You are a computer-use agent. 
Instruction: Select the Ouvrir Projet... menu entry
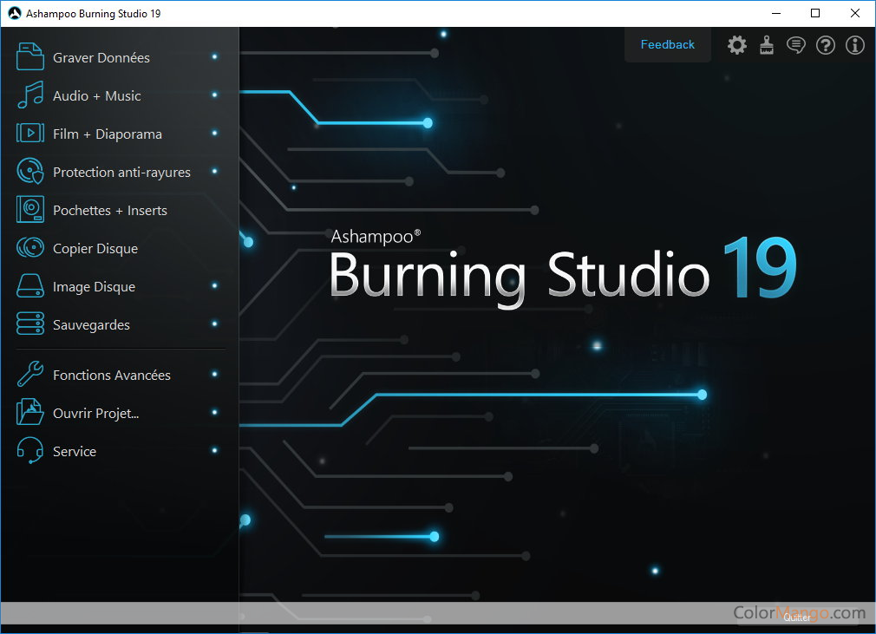95,413
